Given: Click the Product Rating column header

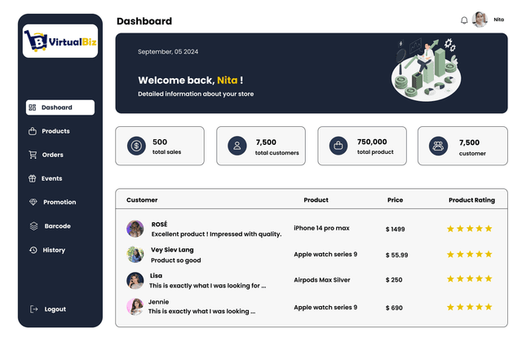Looking at the screenshot, I should click(471, 200).
